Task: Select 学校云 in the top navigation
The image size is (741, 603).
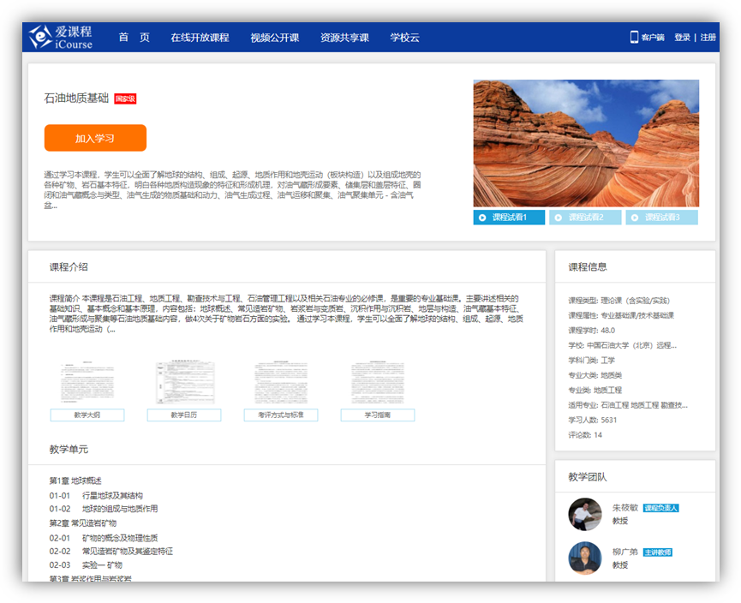Action: click(x=405, y=38)
